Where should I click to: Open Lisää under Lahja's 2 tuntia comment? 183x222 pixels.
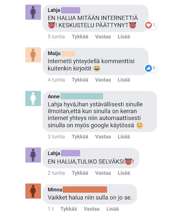tap(124, 173)
